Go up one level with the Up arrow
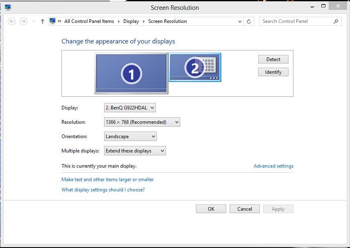This screenshot has height=248, width=350. click(x=42, y=21)
